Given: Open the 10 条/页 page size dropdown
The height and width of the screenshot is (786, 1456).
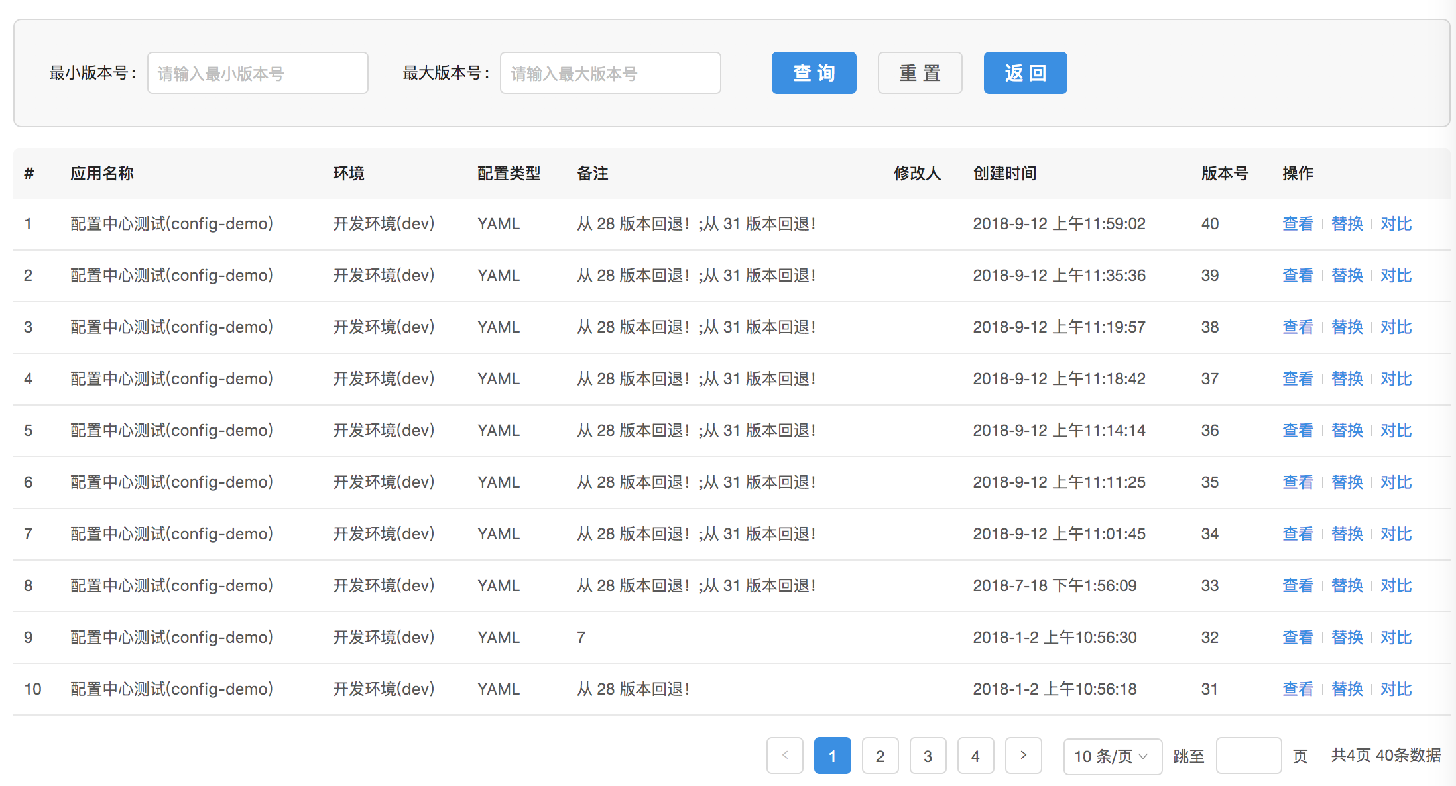Looking at the screenshot, I should pyautogui.click(x=1112, y=756).
